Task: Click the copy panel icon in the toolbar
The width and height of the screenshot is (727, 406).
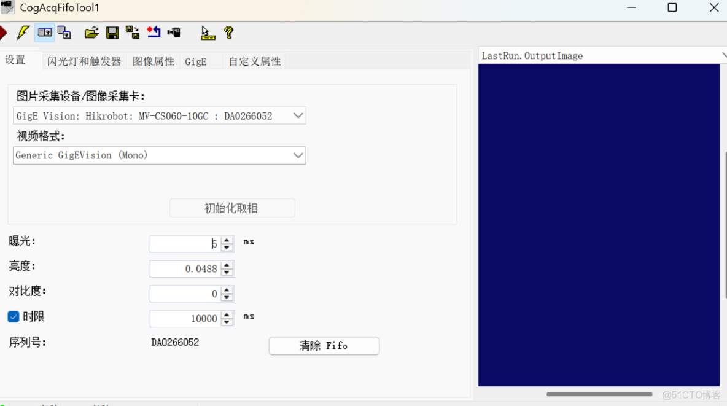Action: click(64, 32)
